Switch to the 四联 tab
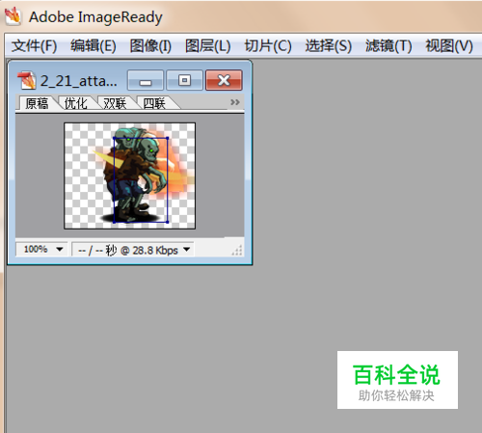482x433 pixels. (154, 103)
